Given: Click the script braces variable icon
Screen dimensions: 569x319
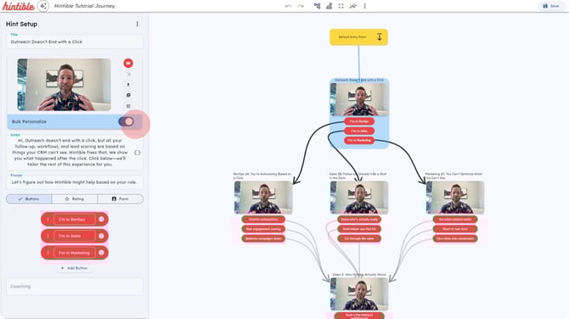Looking at the screenshot, I should click(x=138, y=153).
